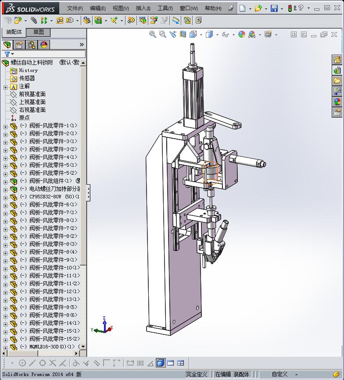Click the Save disk icon
Screen dimensions: 344x380
(x=274, y=8)
